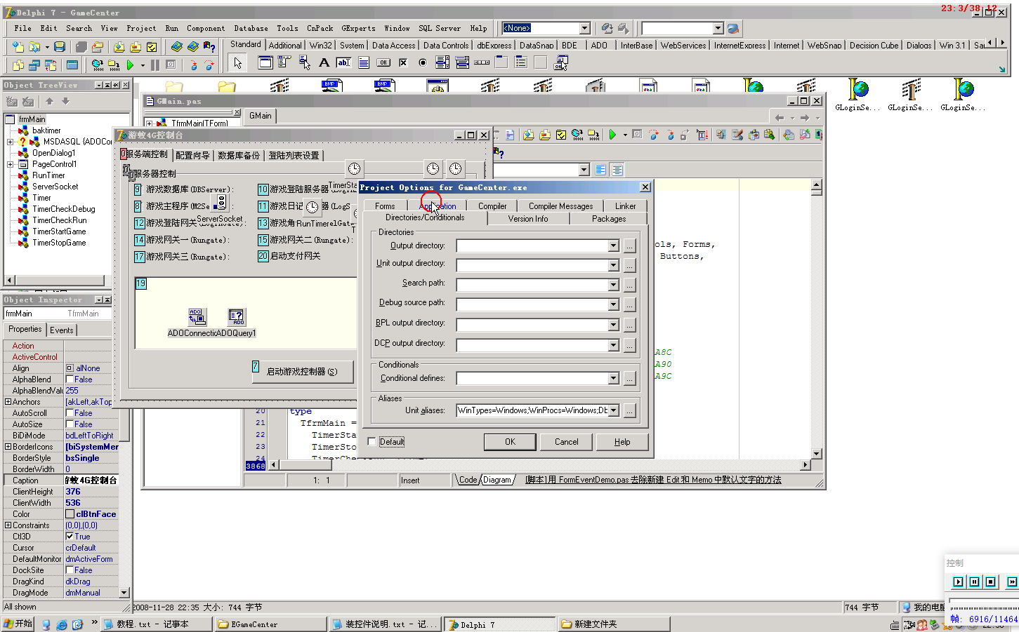Open the Unit aliases dropdown
Image resolution: width=1019 pixels, height=632 pixels.
613,410
